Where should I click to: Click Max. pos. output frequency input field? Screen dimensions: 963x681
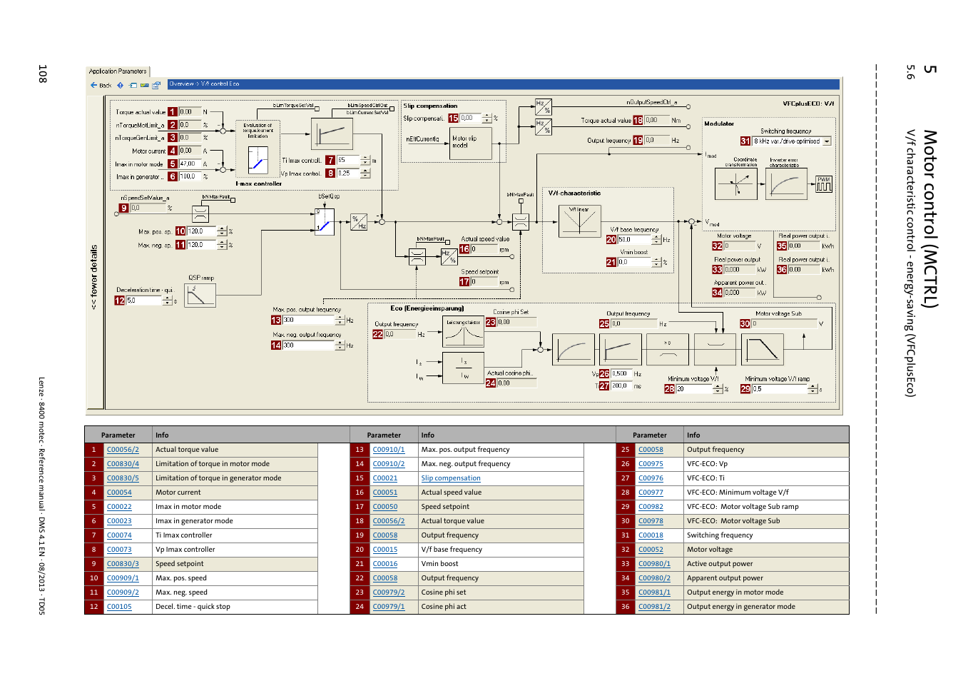[x=308, y=321]
